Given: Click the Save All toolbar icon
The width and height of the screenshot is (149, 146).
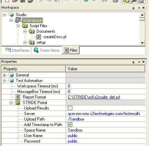Looking at the screenshot, I should pyautogui.click(x=30, y=1).
